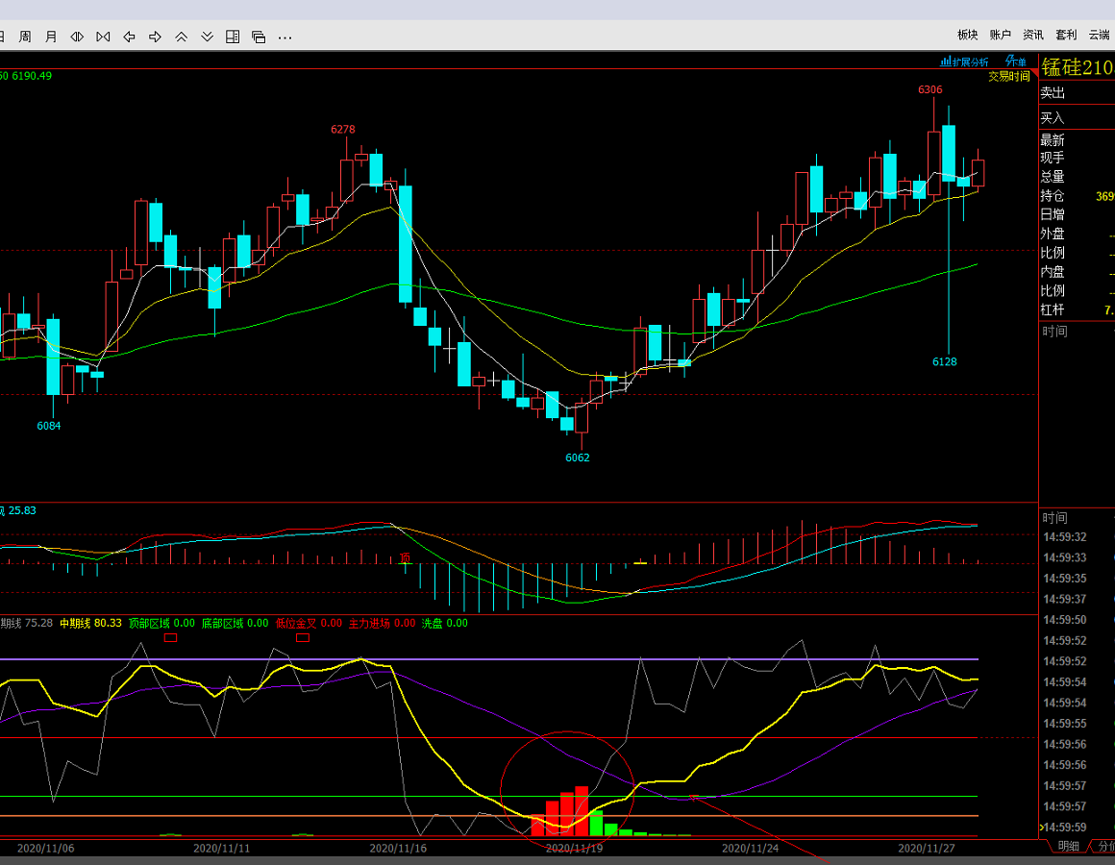Click the 交易时间 label
The height and width of the screenshot is (865, 1115).
coord(1008,76)
